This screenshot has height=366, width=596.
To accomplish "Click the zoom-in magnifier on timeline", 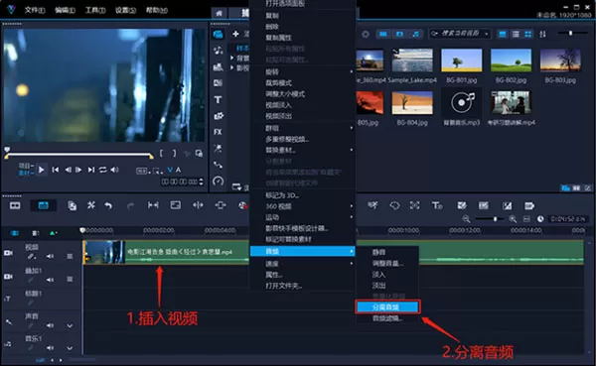I will (513, 219).
